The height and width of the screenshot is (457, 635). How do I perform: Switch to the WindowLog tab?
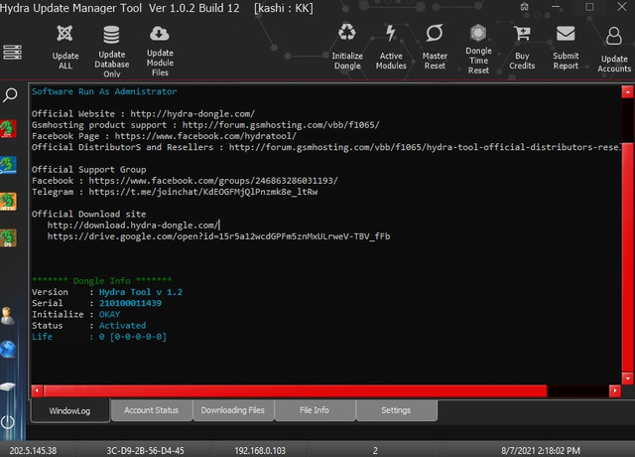(69, 410)
